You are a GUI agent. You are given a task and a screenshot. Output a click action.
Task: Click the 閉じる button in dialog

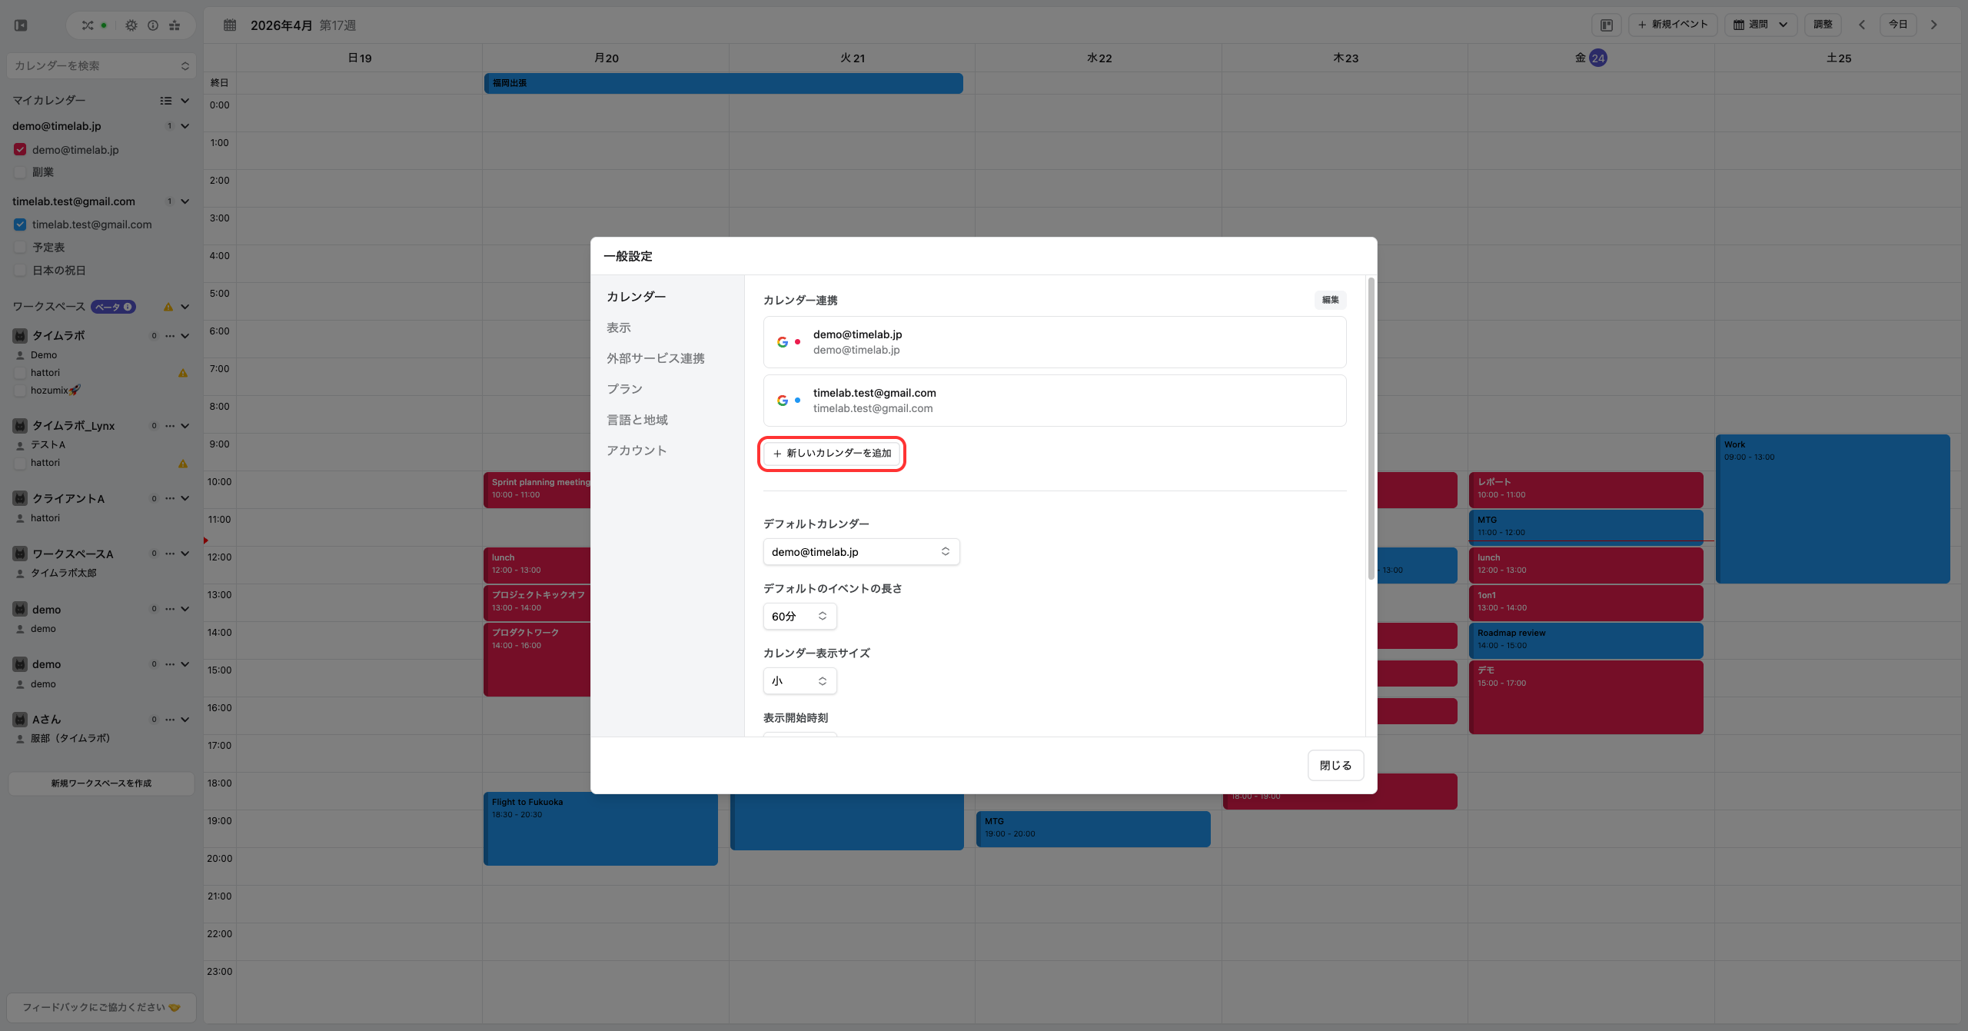[x=1335, y=766]
